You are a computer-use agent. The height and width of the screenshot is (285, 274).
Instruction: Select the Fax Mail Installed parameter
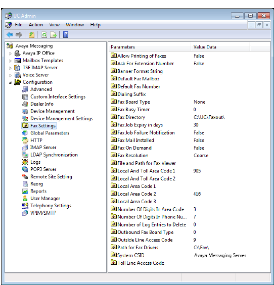tap(132, 140)
